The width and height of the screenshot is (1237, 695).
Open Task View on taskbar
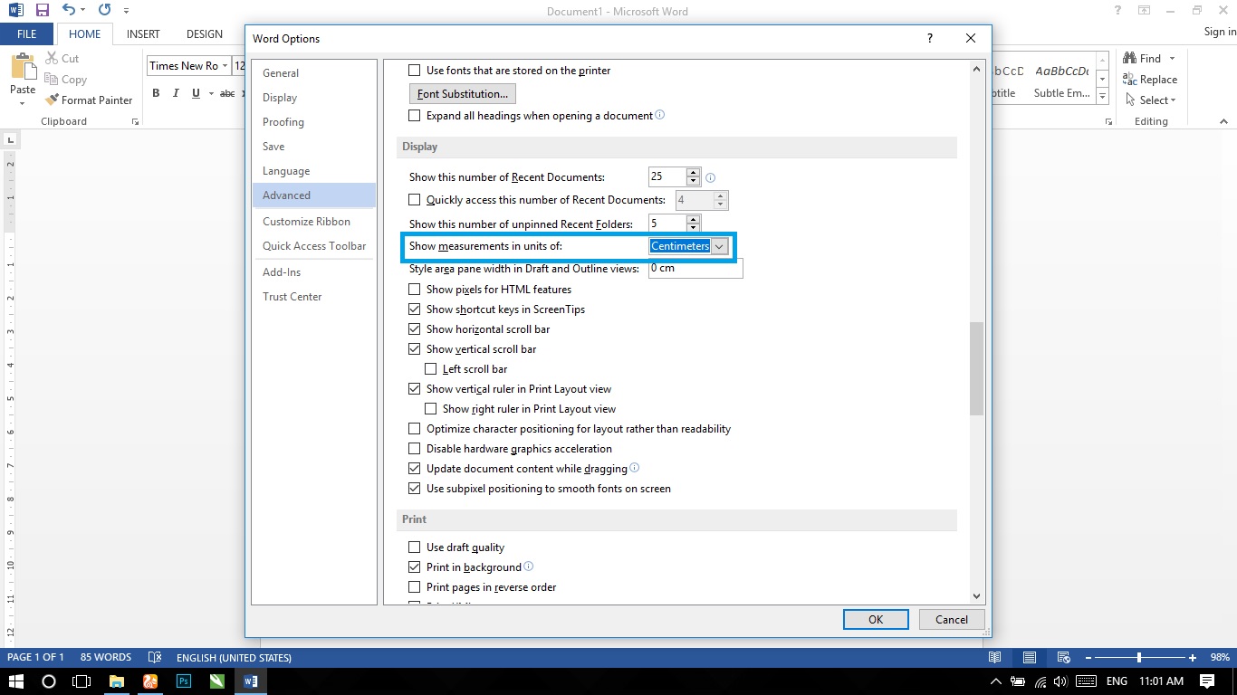(x=82, y=681)
